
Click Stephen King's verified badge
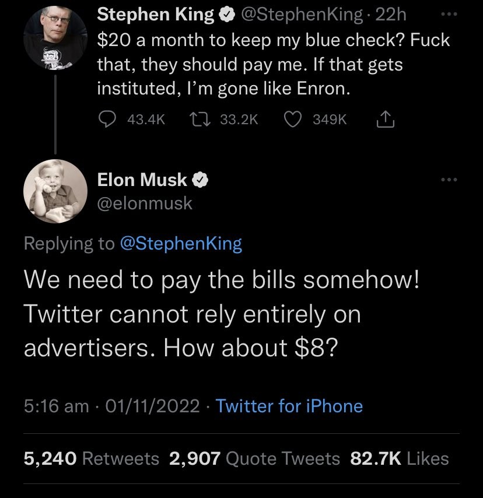click(225, 13)
